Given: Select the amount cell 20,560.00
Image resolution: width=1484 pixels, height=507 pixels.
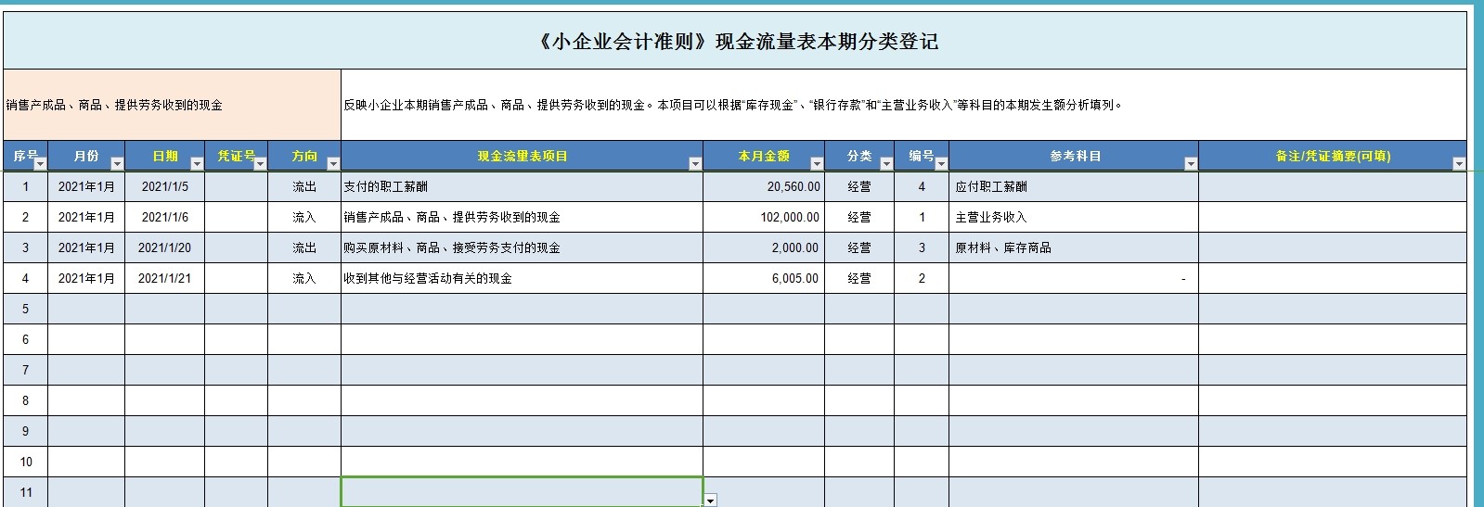Looking at the screenshot, I should tap(764, 186).
